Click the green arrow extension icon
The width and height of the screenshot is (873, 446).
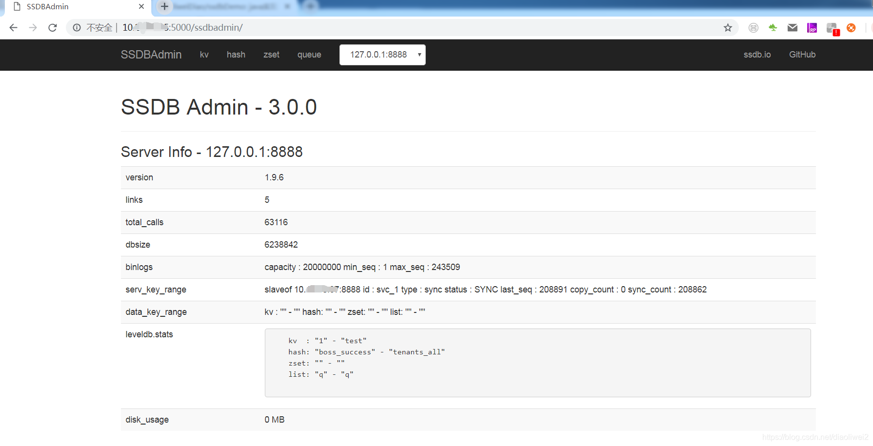(x=773, y=28)
